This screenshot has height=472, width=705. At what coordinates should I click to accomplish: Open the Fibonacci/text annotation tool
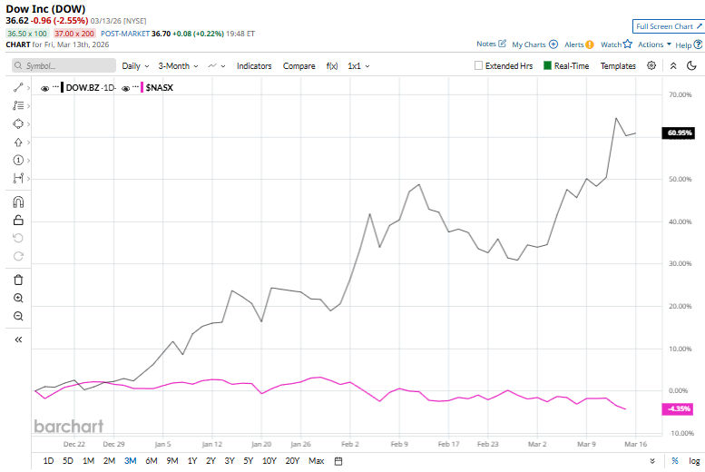coord(18,105)
